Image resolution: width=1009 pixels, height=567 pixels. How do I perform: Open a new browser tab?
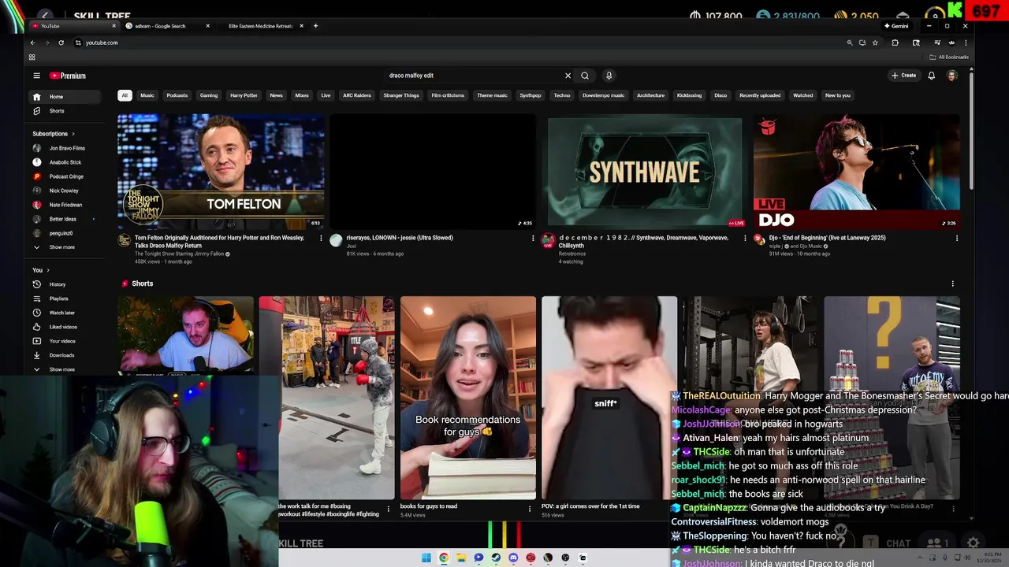tap(315, 26)
